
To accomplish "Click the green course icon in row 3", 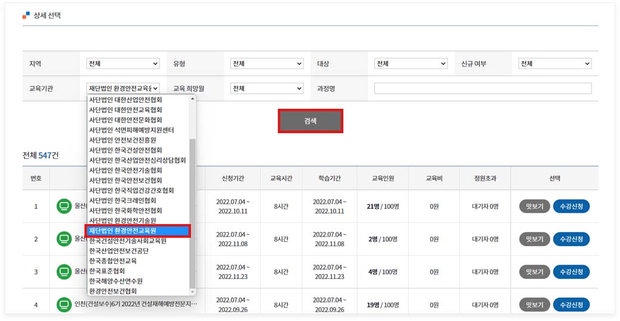I will (64, 272).
